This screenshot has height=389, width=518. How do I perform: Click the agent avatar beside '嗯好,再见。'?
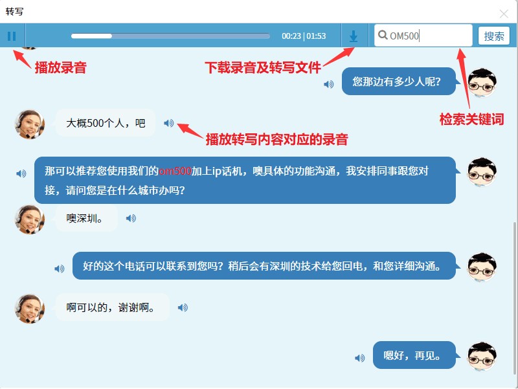pos(482,357)
